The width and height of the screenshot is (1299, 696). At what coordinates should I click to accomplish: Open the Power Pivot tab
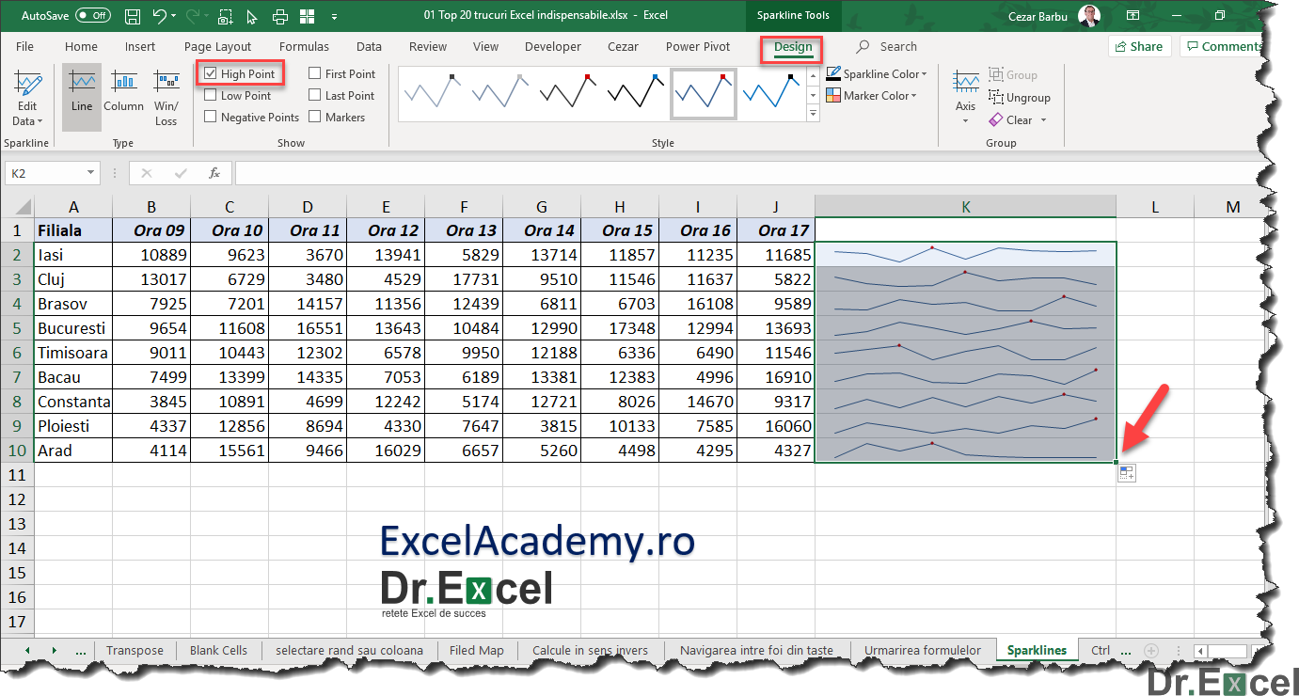tap(697, 46)
